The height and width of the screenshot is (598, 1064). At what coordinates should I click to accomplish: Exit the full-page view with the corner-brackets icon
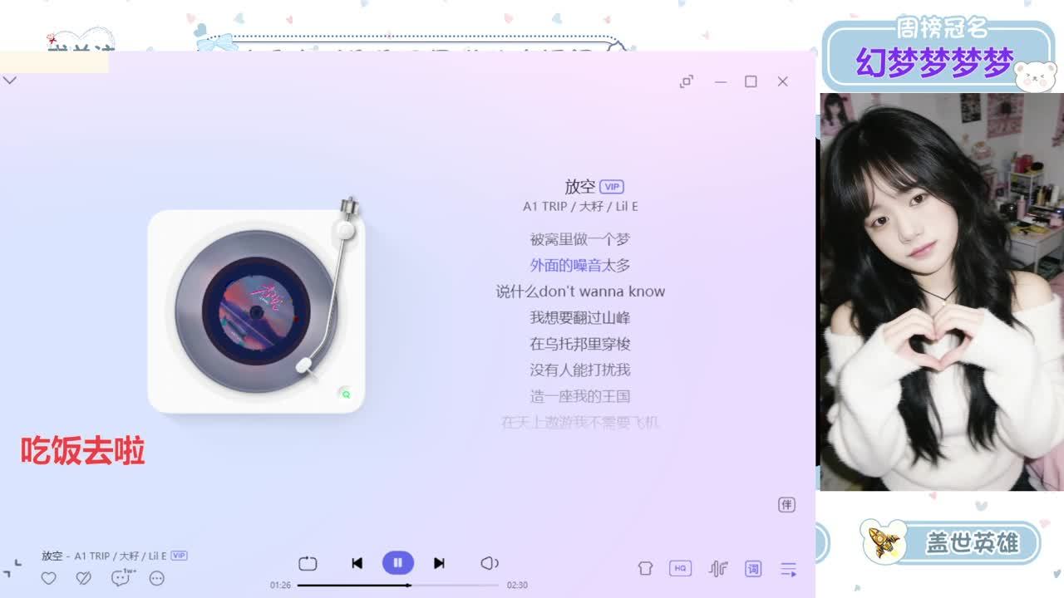pyautogui.click(x=12, y=568)
